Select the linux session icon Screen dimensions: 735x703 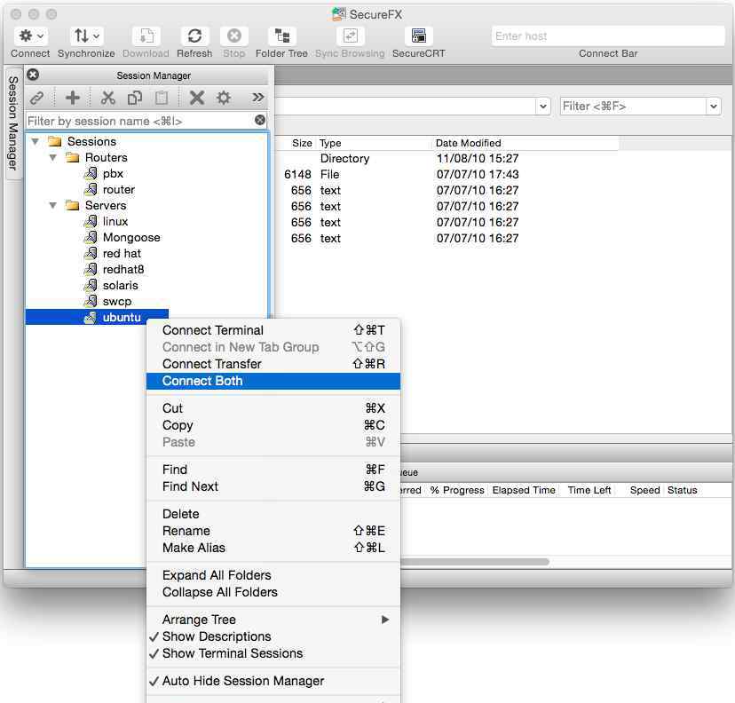click(x=91, y=221)
